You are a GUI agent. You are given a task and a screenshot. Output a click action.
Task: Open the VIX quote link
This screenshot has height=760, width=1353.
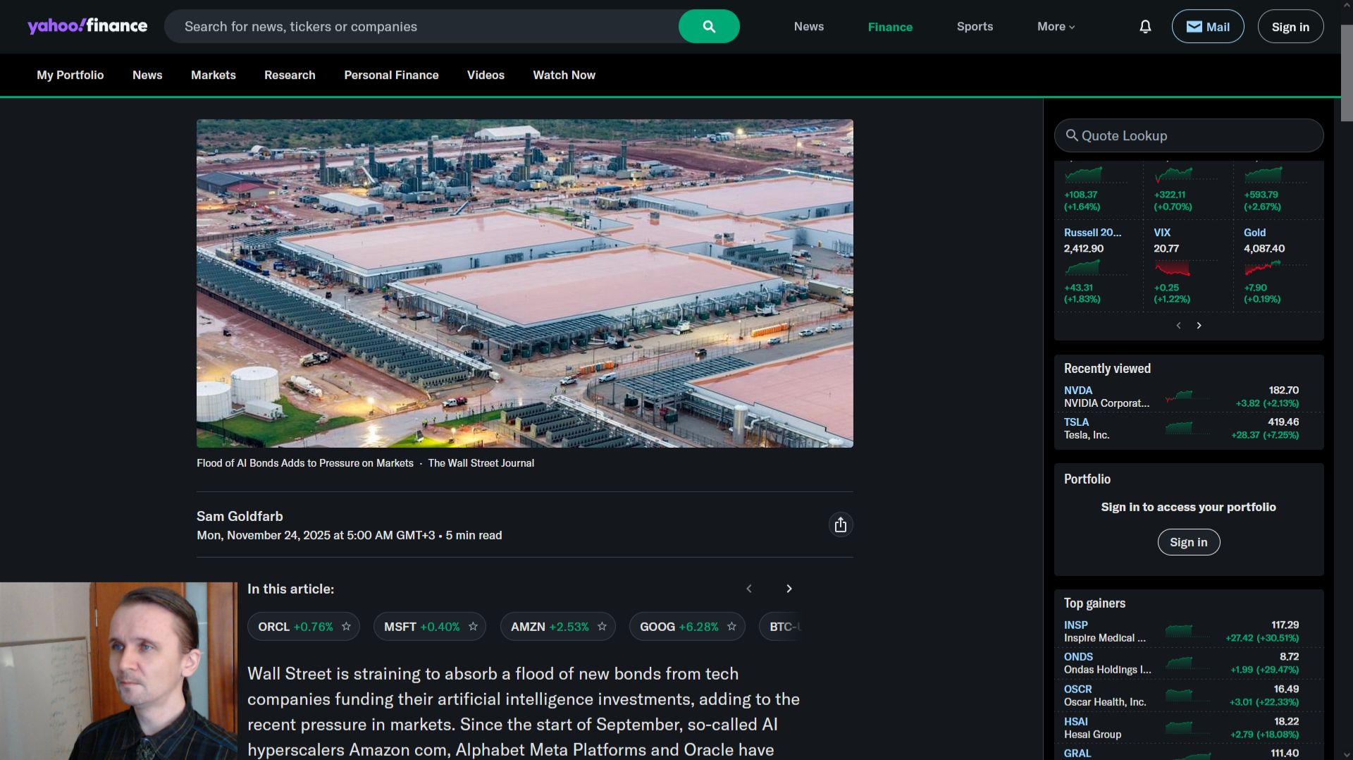pyautogui.click(x=1162, y=232)
